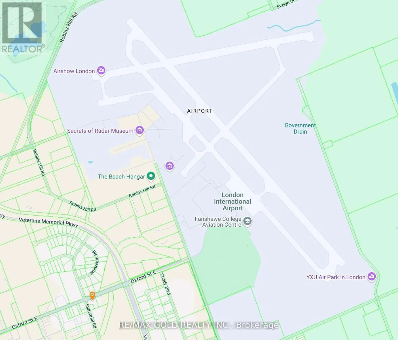
Task: Click the Airshow London camera pin
Action: click(101, 71)
